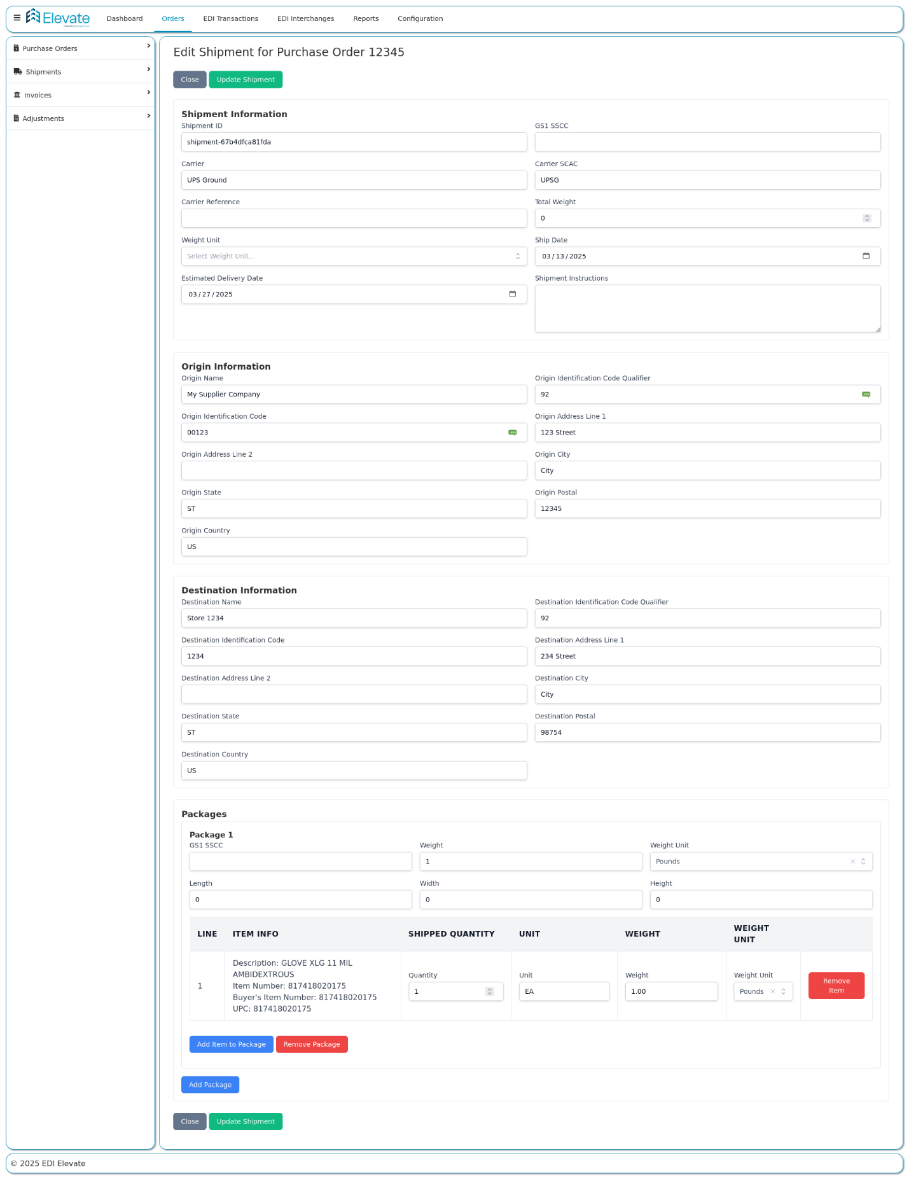Click into the Carrier Reference field
This screenshot has width=909, height=1179.
point(354,218)
